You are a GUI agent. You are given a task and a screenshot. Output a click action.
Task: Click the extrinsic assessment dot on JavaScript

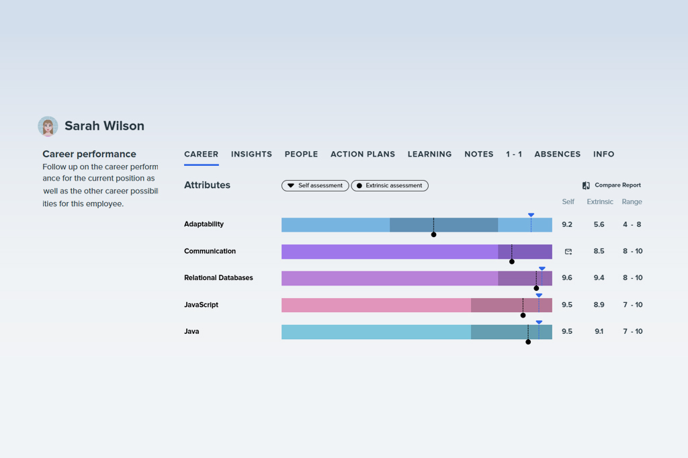tap(523, 315)
